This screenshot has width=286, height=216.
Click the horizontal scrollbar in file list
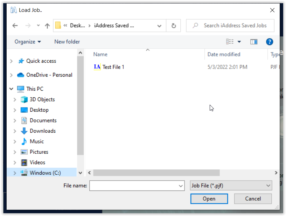(156, 173)
